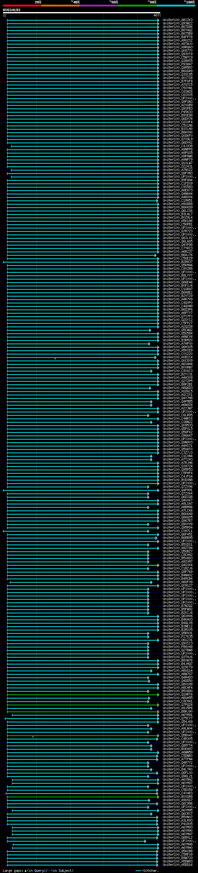198x873 pixels.
Task: Select hit label UniRef100_Q93W22
Action: pos(178,24)
